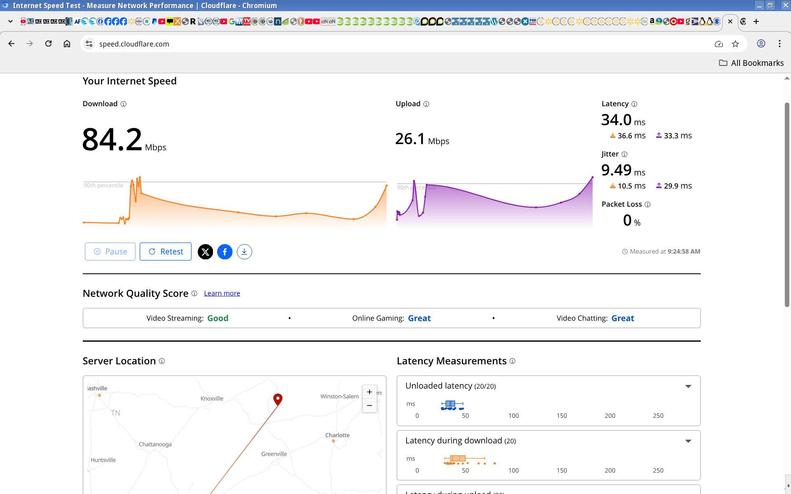Viewport: 791px width, 494px height.
Task: Open Network Quality Score info tooltip
Action: click(x=194, y=294)
